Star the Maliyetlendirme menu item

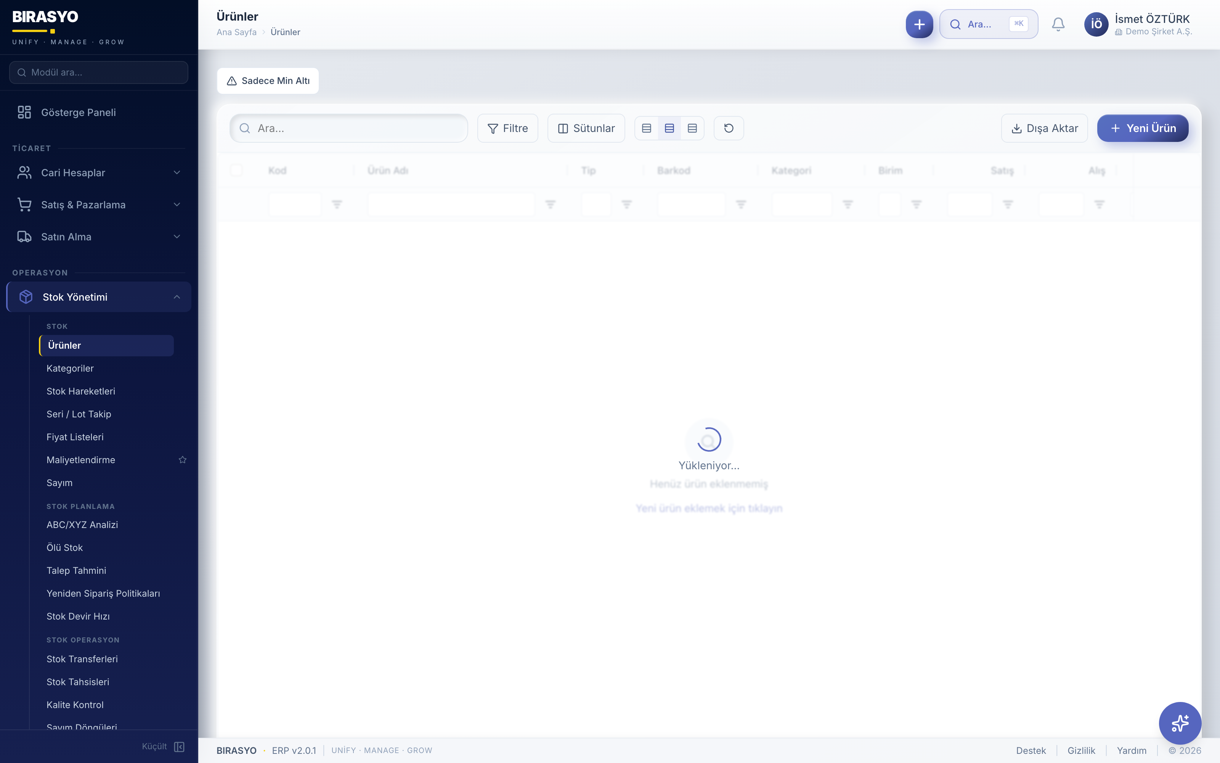coord(183,460)
